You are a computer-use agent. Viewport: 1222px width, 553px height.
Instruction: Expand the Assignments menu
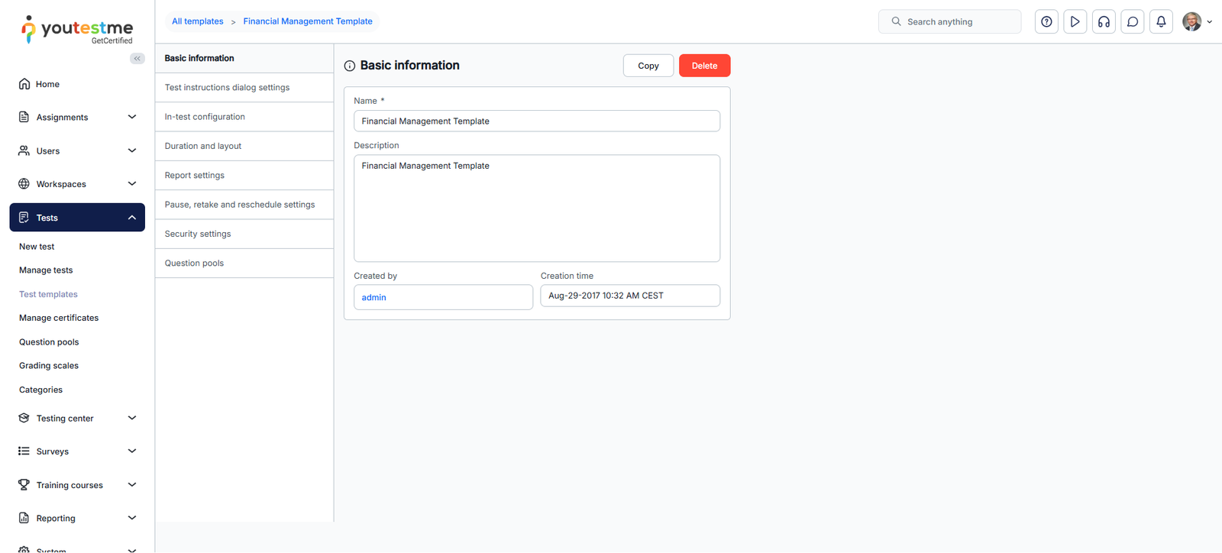pyautogui.click(x=76, y=117)
